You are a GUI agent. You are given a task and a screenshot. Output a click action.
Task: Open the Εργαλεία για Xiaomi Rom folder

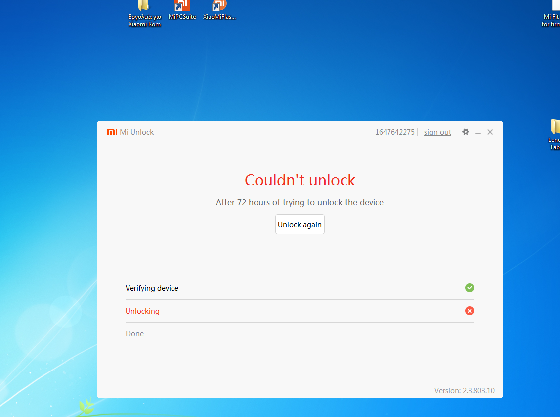(145, 13)
